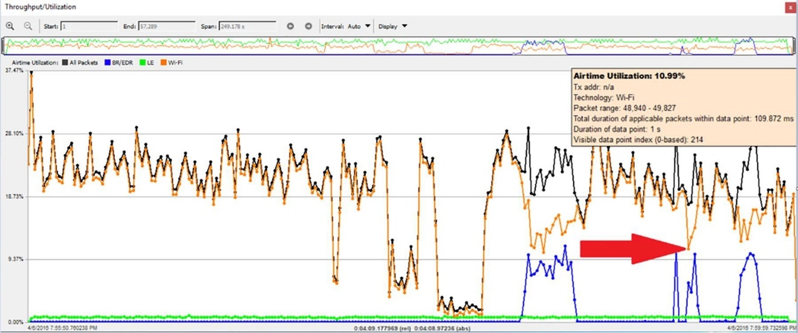Click the End value field
Screen dimensions: 798x333
point(167,26)
